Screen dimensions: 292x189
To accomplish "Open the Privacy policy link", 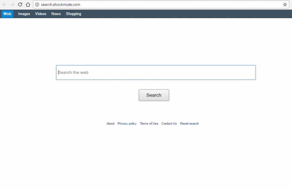I will click(x=127, y=124).
